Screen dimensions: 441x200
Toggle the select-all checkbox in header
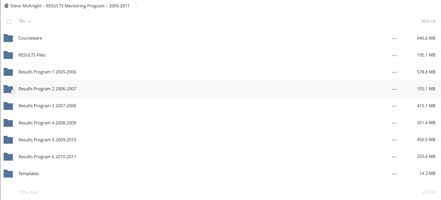pos(9,22)
